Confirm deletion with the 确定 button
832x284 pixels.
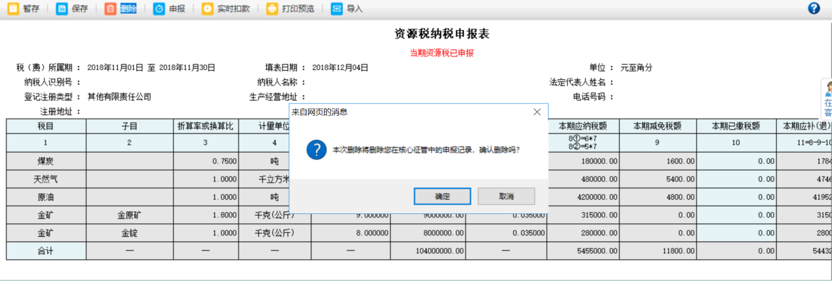pyautogui.click(x=442, y=196)
